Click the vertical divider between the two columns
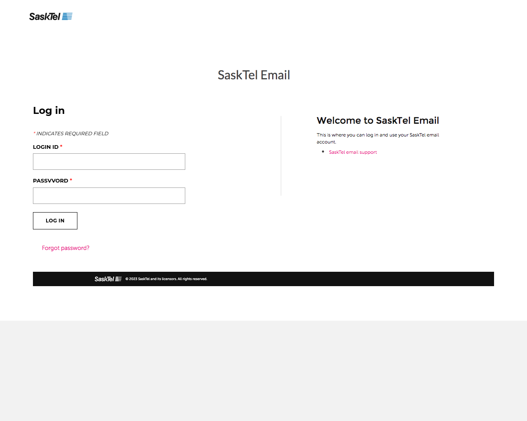The width and height of the screenshot is (527, 421). 281,156
